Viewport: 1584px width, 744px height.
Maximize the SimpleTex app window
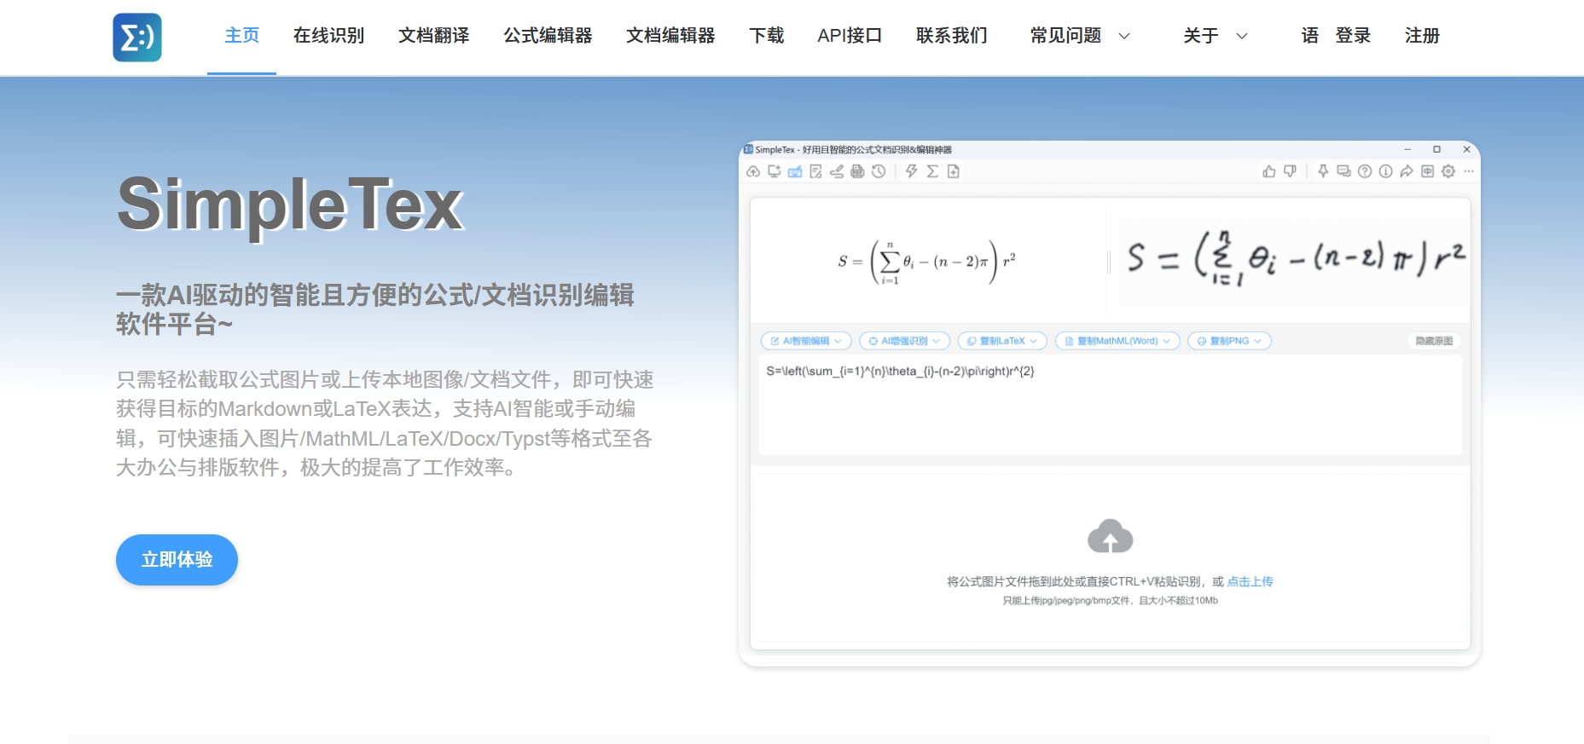pos(1436,149)
